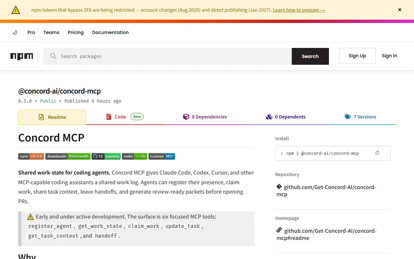Screen dimensions: 414x259
Task: Click the claim_work code text
Action: pos(144,226)
